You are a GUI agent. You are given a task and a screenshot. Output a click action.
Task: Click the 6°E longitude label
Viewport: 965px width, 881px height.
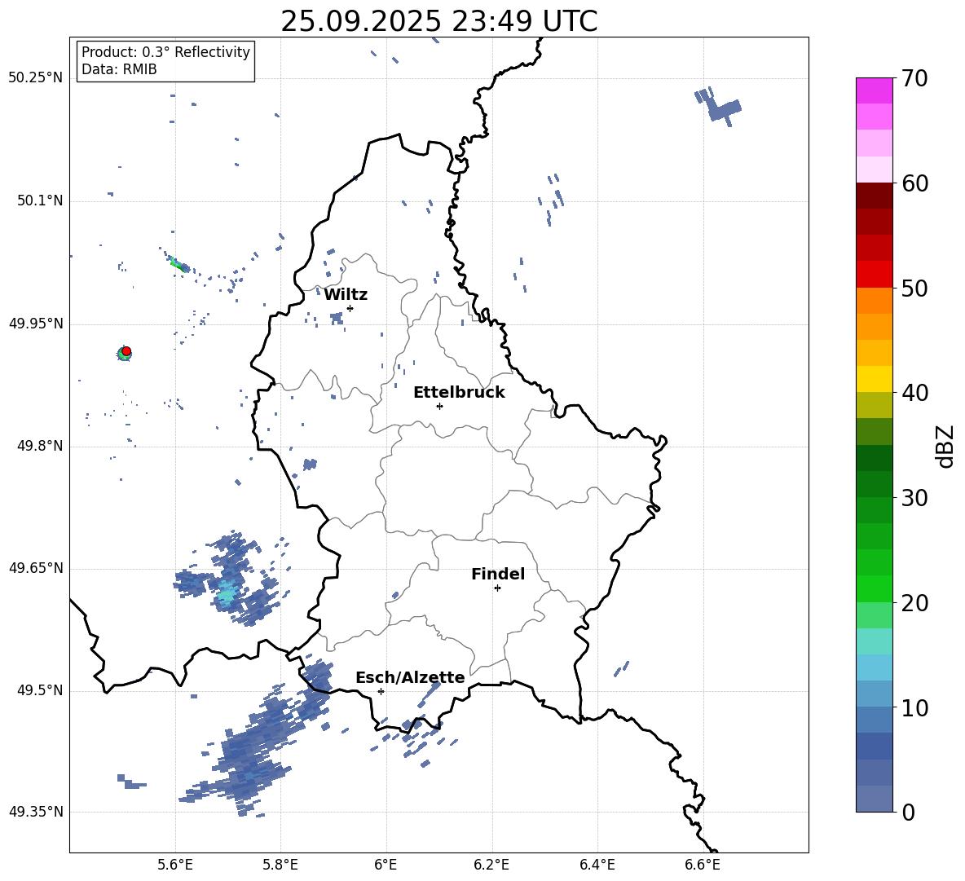(386, 866)
